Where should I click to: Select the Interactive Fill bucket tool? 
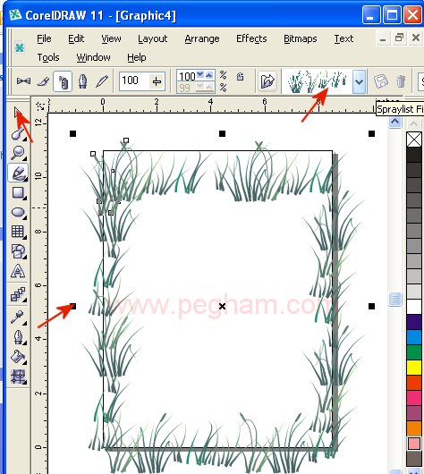[18, 357]
